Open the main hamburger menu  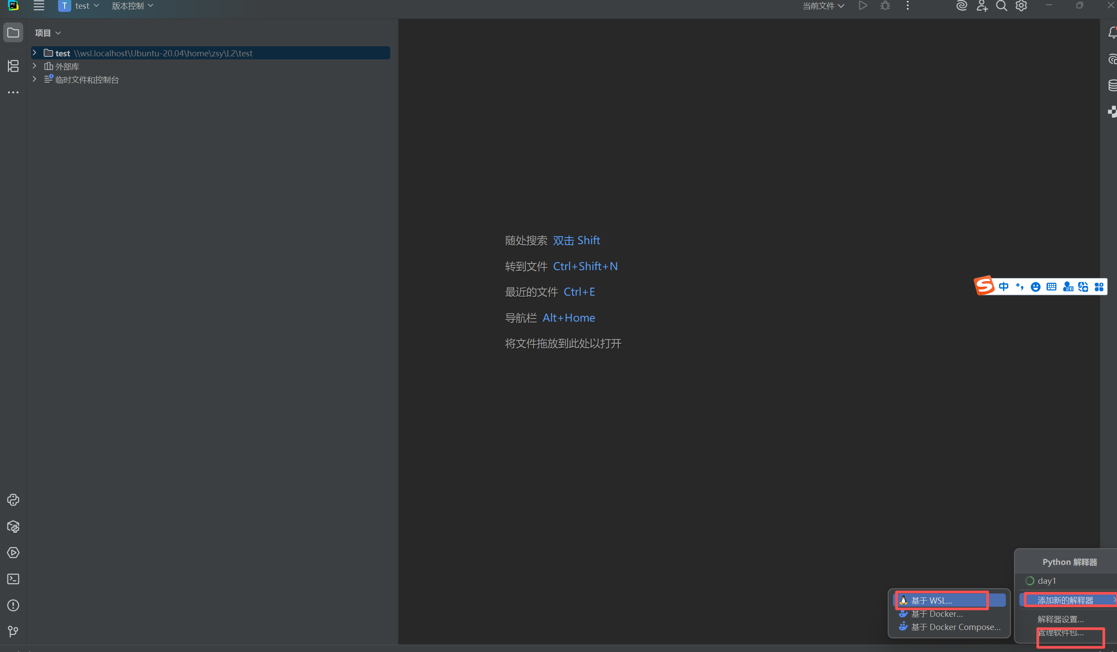pos(39,6)
